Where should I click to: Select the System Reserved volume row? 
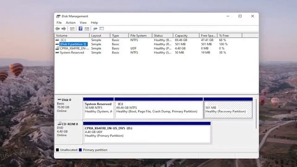click(x=72, y=52)
